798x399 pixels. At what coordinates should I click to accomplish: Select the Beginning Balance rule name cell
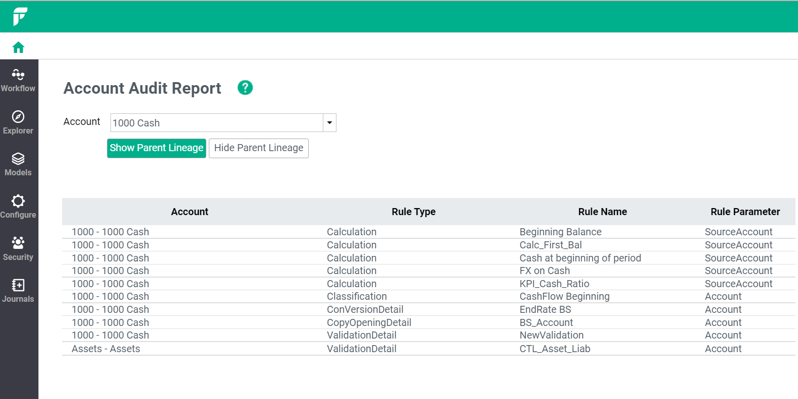click(560, 232)
